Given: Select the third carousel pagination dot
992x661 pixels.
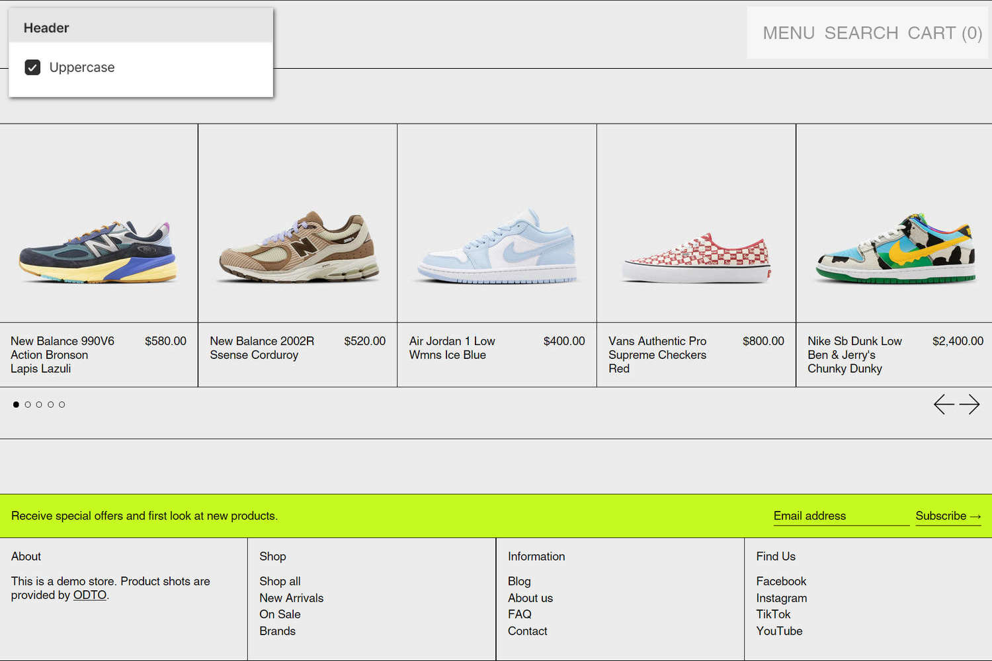Looking at the screenshot, I should pos(39,404).
